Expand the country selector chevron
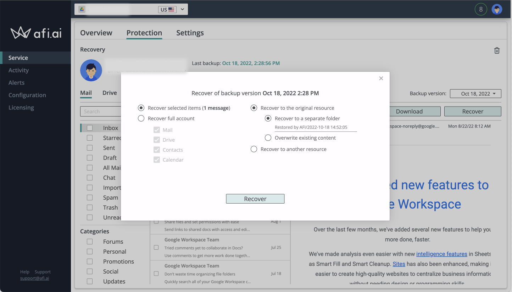This screenshot has width=512, height=292. click(182, 9)
